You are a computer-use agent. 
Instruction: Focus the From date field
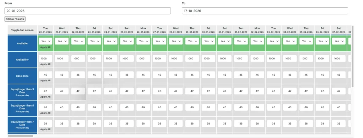(88, 11)
